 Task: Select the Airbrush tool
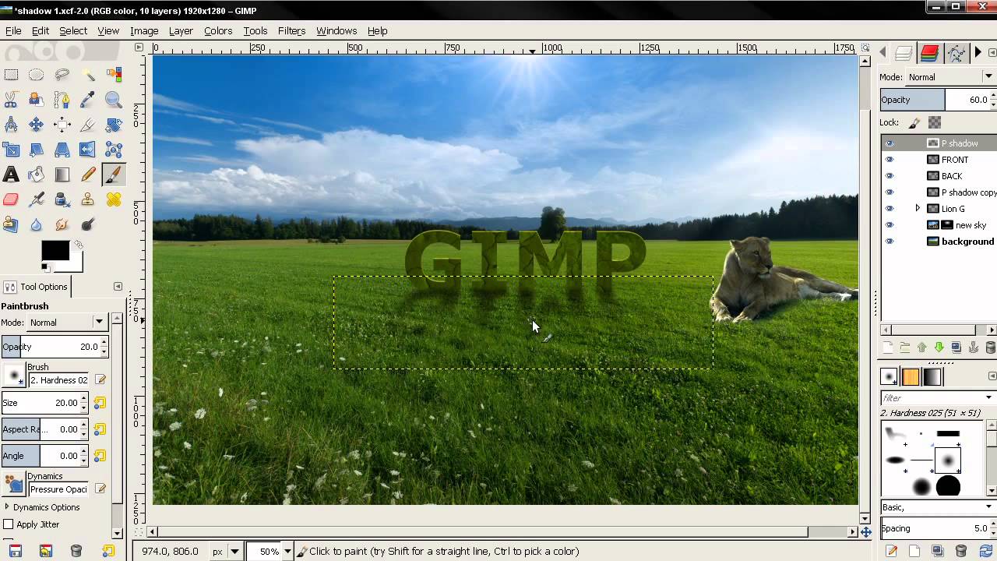click(36, 199)
